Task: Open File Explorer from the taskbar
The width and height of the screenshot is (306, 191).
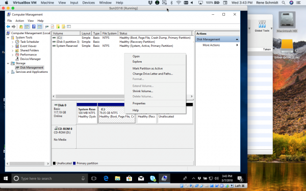Action: coord(117,178)
